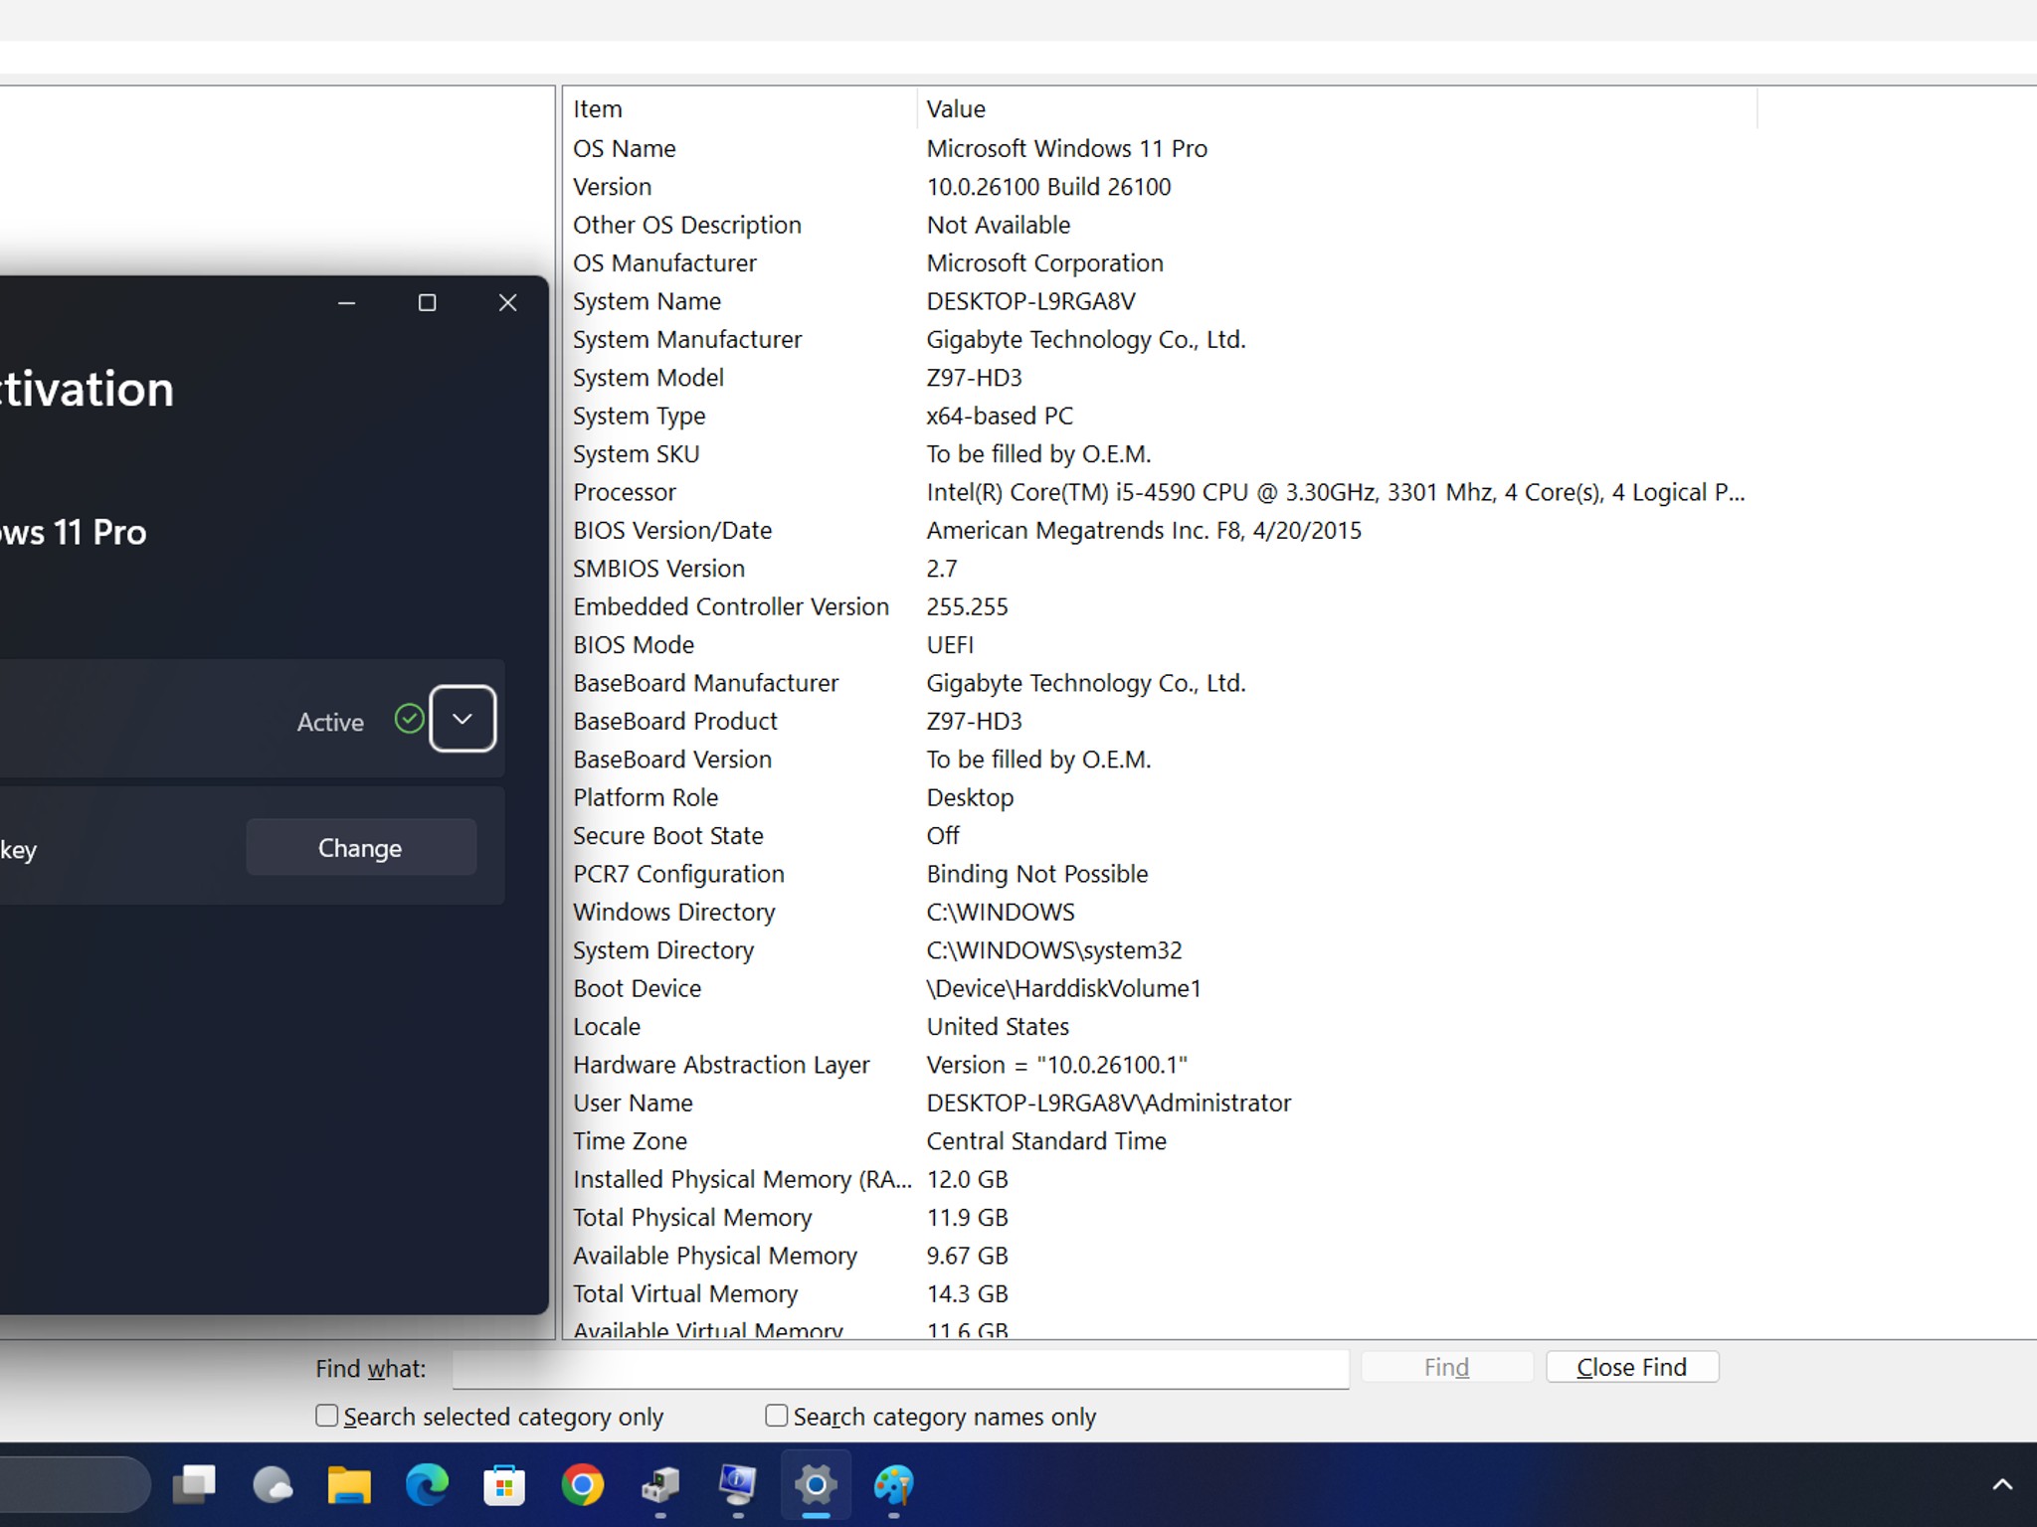2037x1527 pixels.
Task: Enable Search selected category only checkbox
Action: pos(327,1416)
